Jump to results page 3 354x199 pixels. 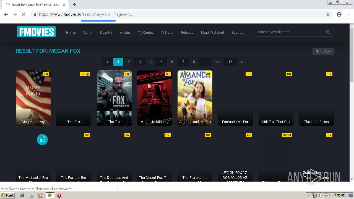[x=140, y=62]
